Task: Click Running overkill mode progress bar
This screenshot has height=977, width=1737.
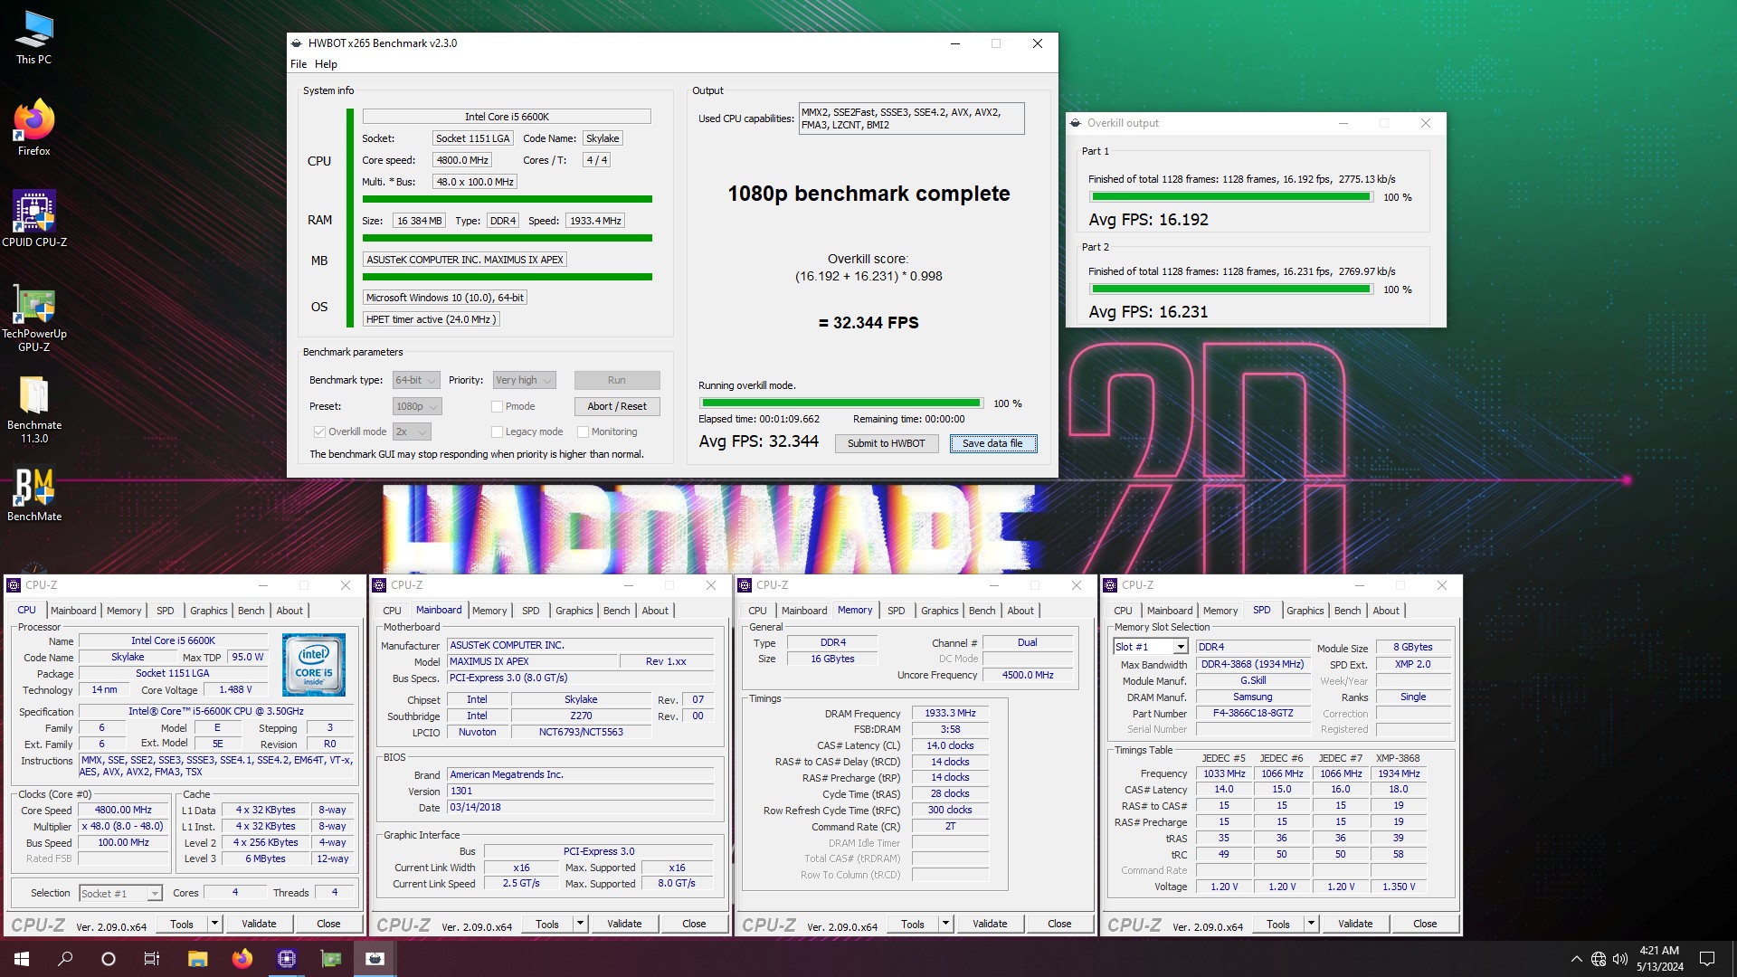Action: point(840,403)
